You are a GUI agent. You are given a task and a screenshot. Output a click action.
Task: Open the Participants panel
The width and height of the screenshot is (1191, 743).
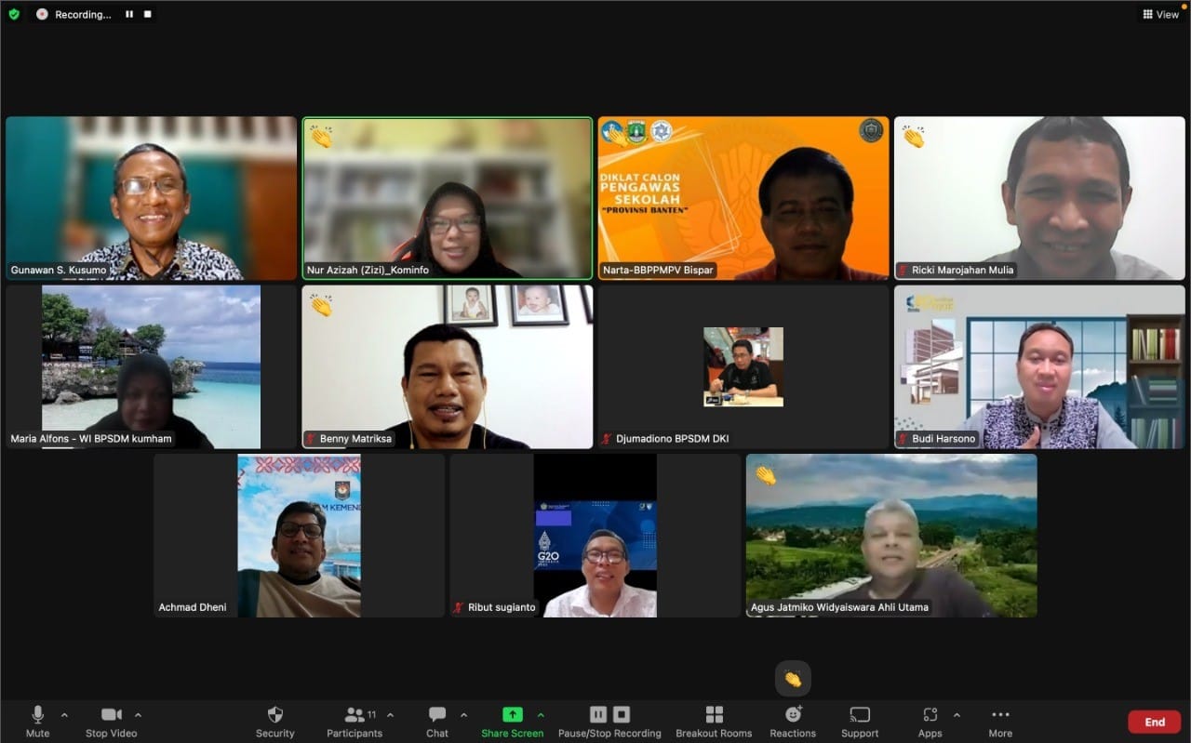click(x=355, y=722)
